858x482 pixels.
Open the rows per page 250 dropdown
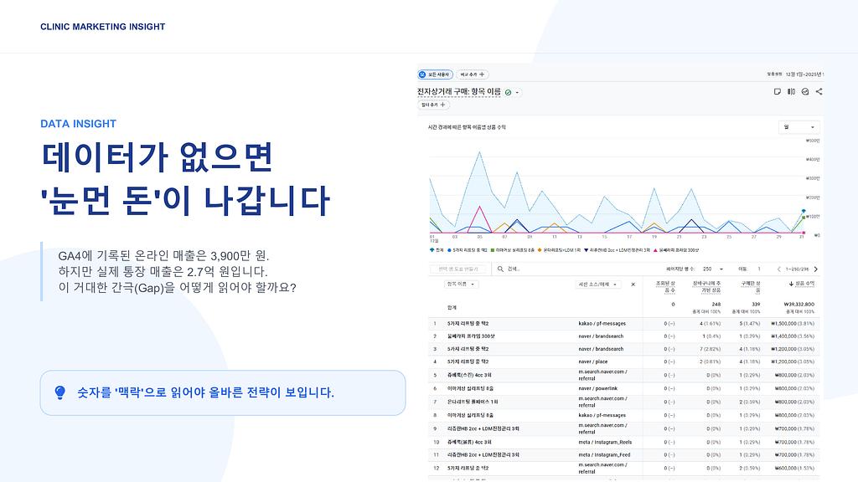pos(711,269)
